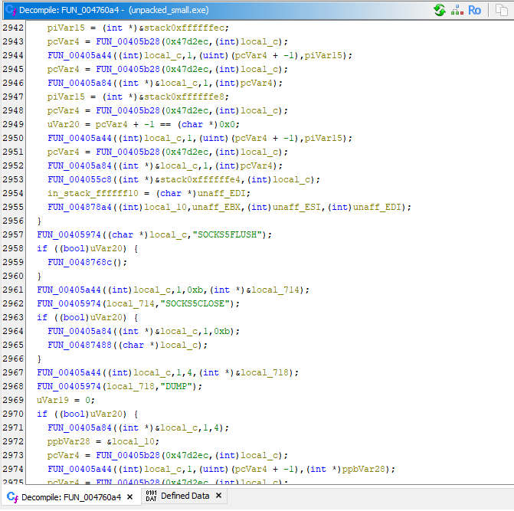Click line number 2957 in the gutter
Image resolution: width=514 pixels, height=511 pixels.
13,234
